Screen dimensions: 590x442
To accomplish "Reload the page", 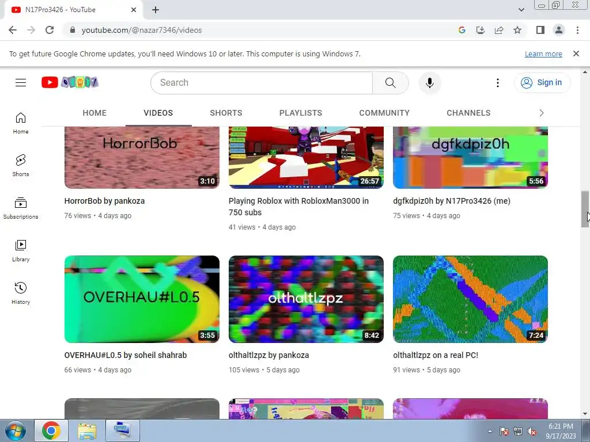I will click(x=50, y=30).
